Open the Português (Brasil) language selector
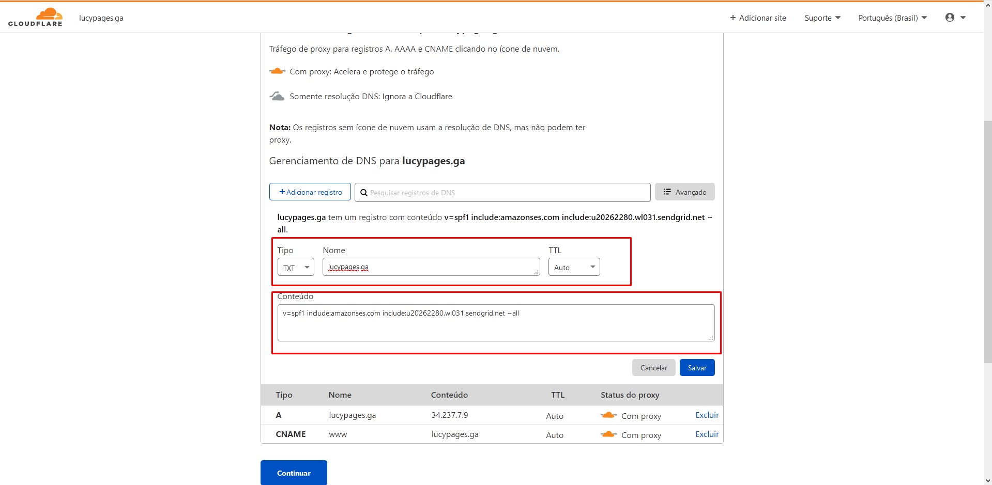Screen dimensions: 992x485 893,18
